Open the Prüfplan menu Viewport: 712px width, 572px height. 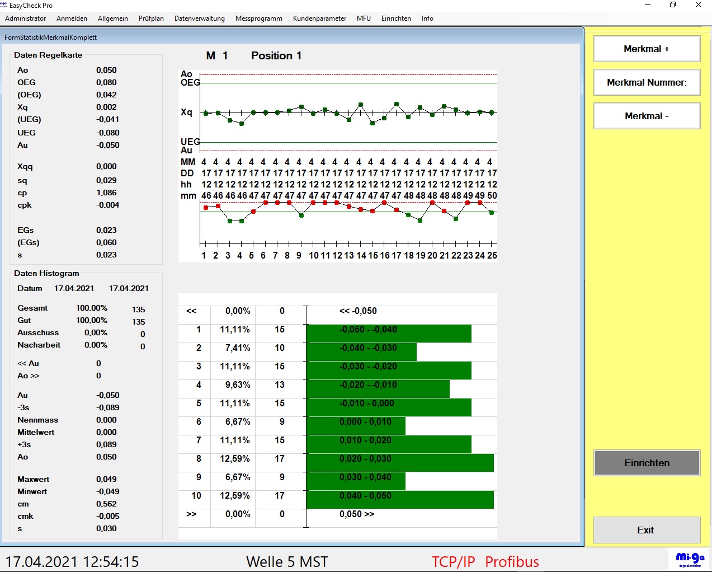click(x=151, y=18)
